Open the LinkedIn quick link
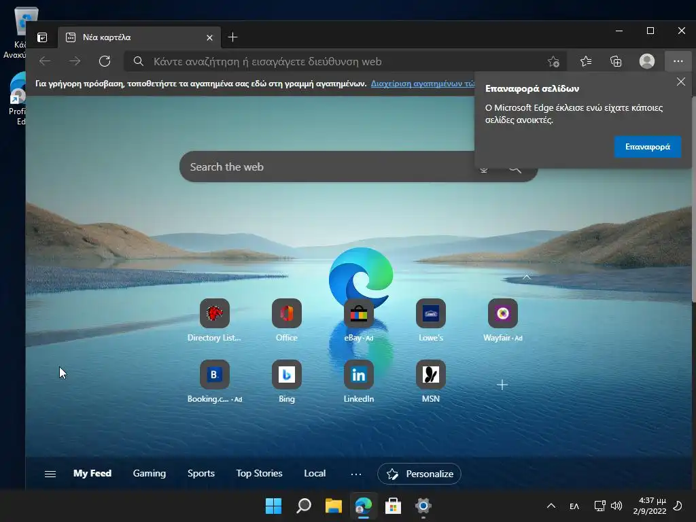Screen dimensions: 696x522 [359, 382]
